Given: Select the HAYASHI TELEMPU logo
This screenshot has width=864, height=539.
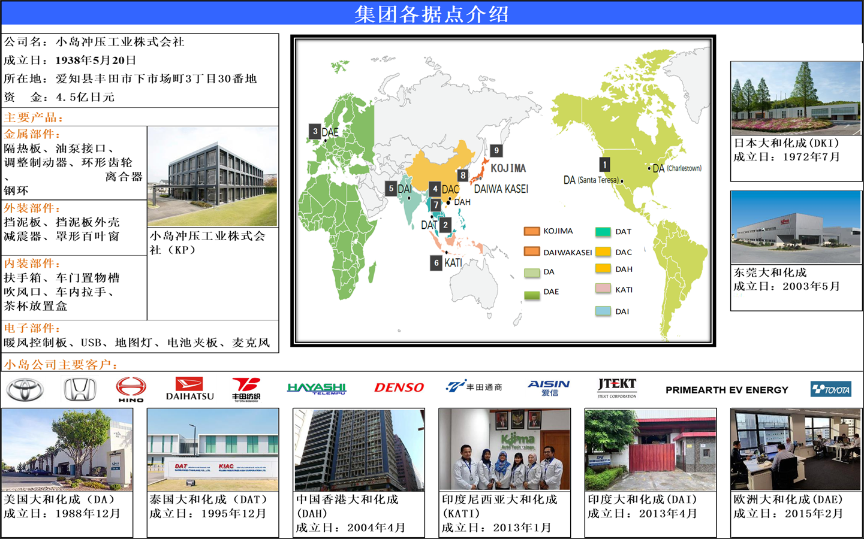Looking at the screenshot, I should [318, 388].
